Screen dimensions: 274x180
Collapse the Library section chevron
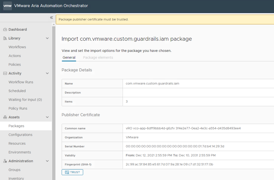click(47, 38)
